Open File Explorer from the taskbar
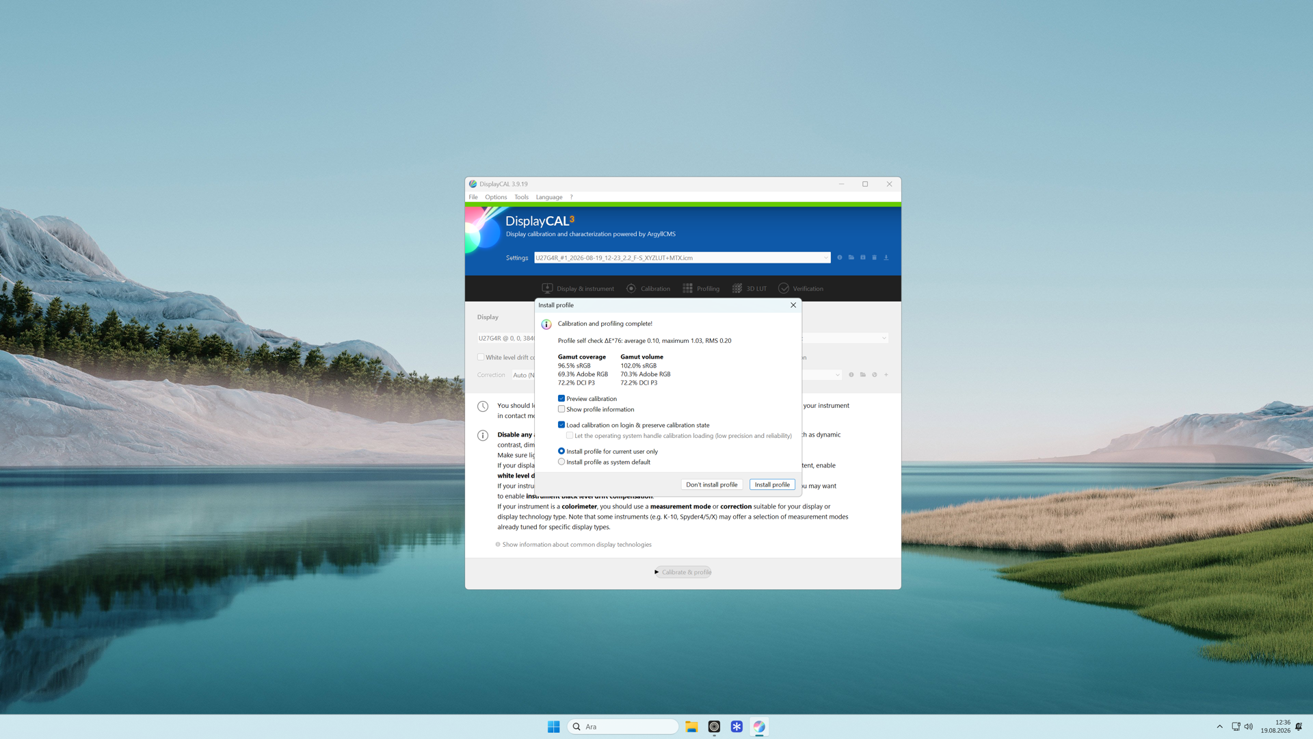 click(691, 727)
